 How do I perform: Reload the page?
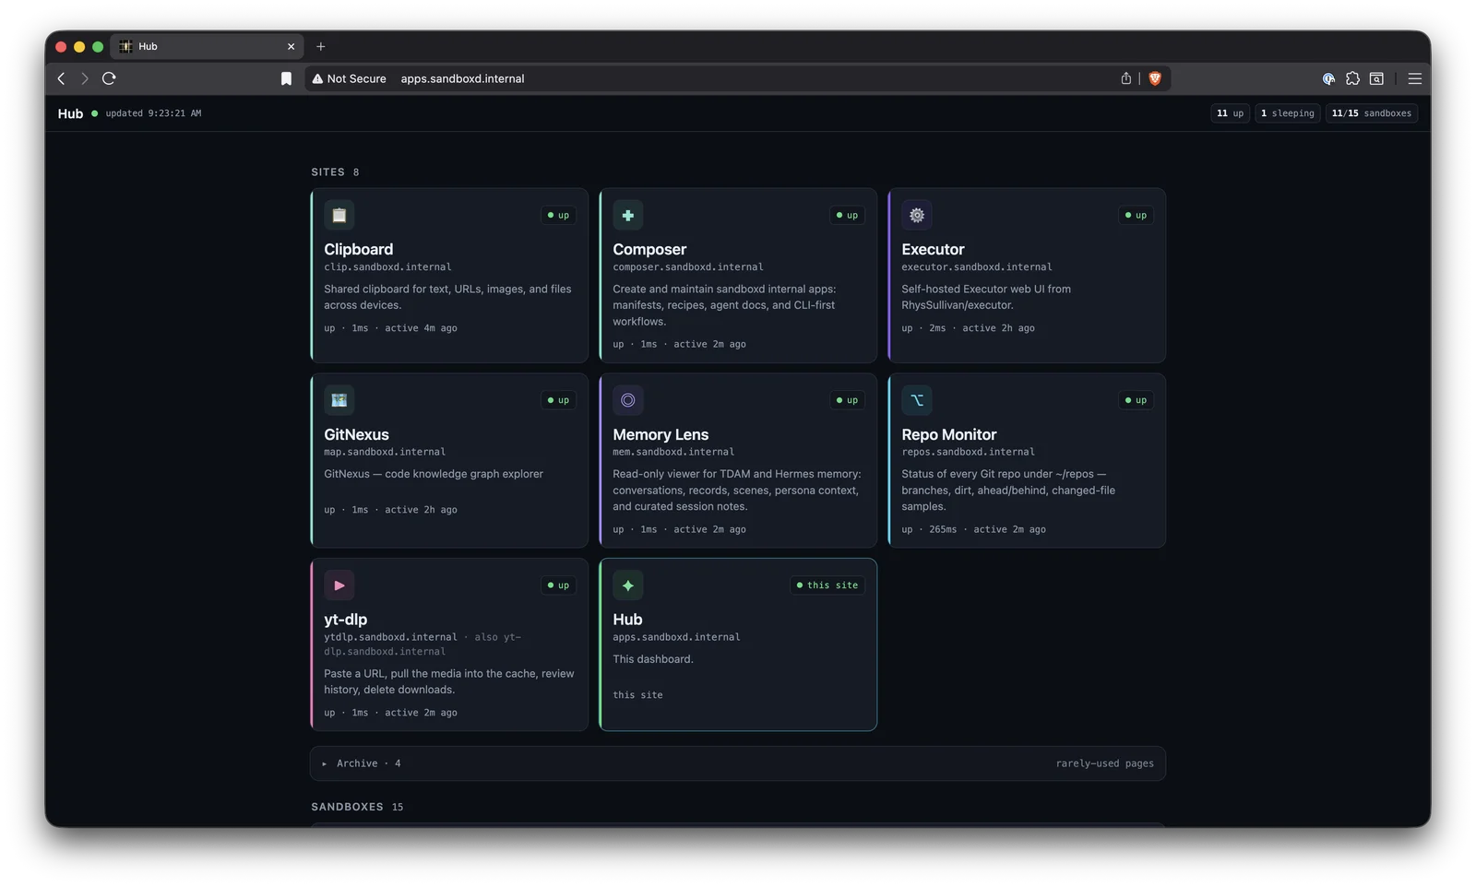point(109,78)
